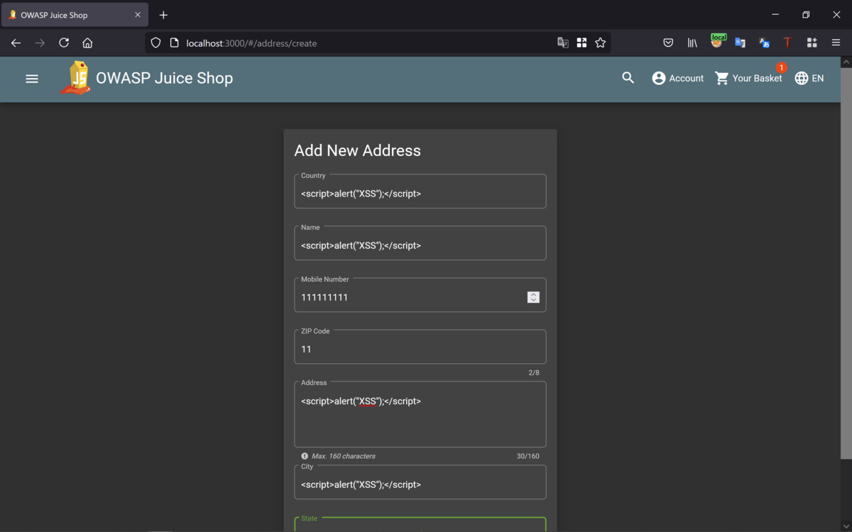Click the OWASP Juice Shop logo

coord(75,78)
